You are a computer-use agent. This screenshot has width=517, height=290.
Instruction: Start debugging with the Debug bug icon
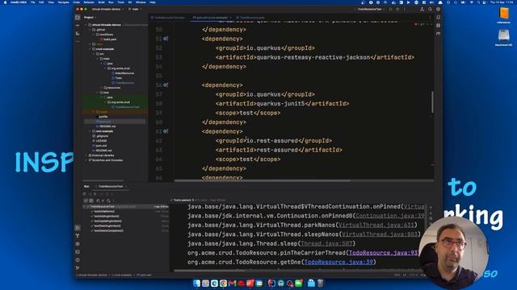coord(397,9)
